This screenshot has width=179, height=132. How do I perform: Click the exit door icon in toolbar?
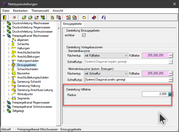coord(4,17)
